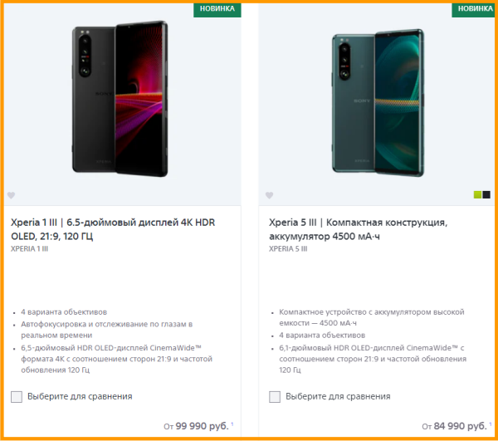498x441 pixels.
Task: Open footnote marker next to 84 990 руб. price
Action: pos(491,424)
